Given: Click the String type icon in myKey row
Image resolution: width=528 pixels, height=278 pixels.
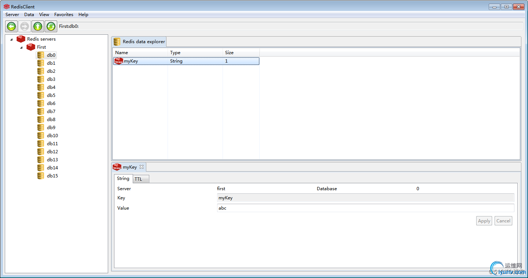Looking at the screenshot, I should coord(118,61).
